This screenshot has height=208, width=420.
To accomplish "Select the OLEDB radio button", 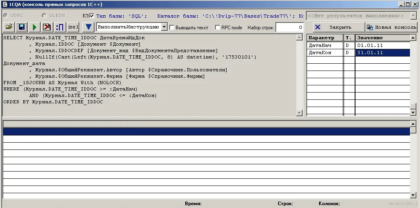I will [44, 16].
